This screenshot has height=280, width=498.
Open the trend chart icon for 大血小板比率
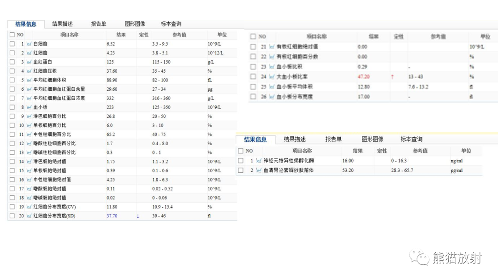coord(272,77)
